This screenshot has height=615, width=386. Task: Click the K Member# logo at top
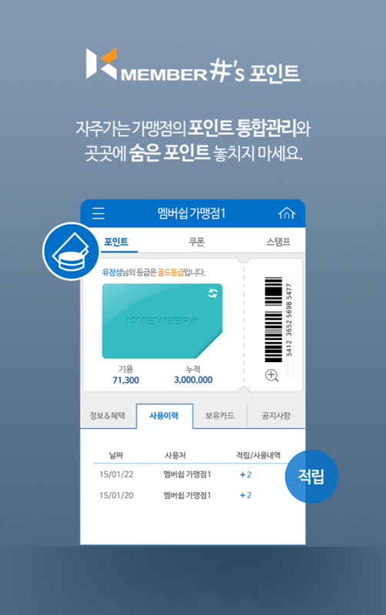pos(193,65)
